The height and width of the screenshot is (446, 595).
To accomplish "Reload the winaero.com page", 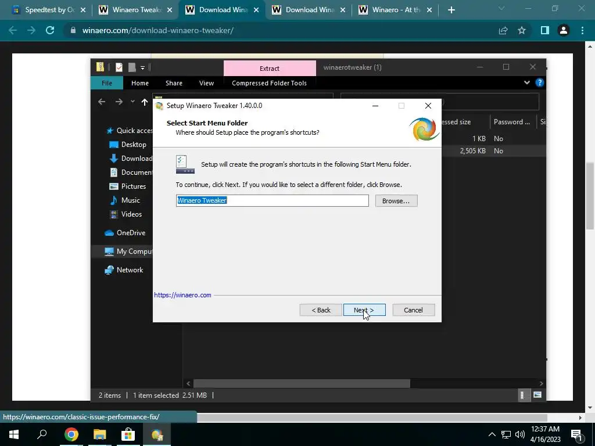I will pyautogui.click(x=50, y=30).
